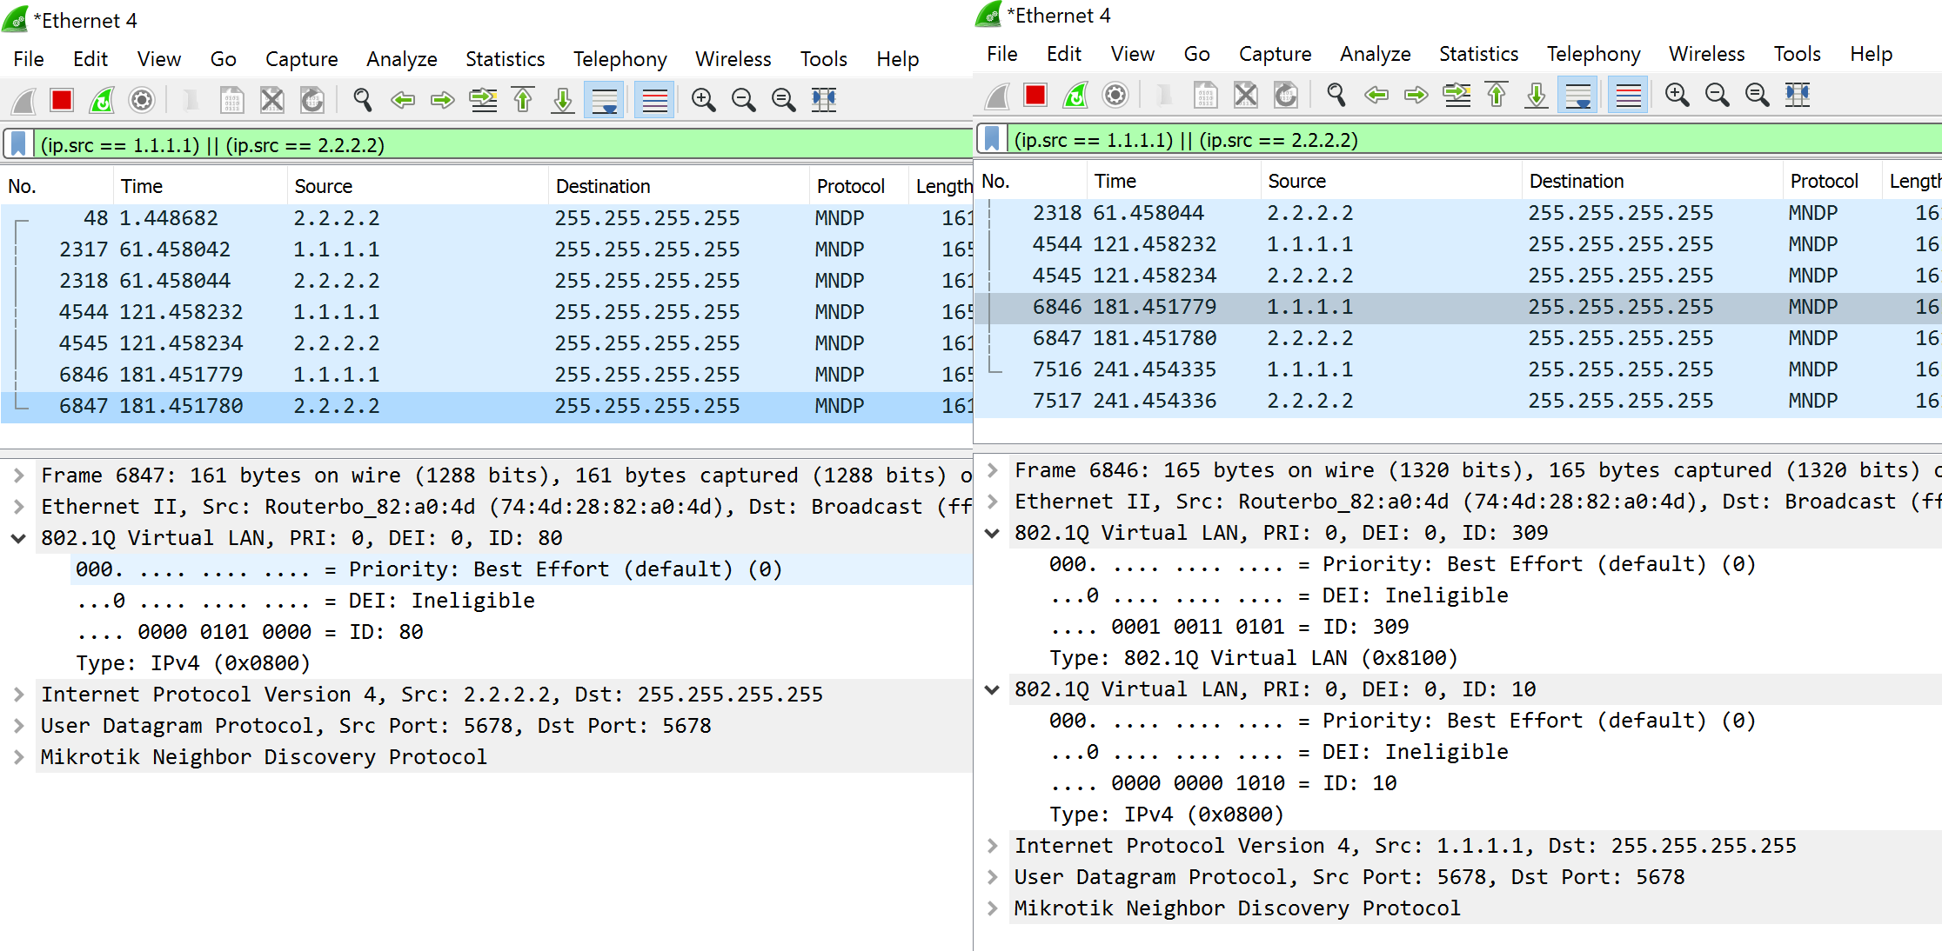
Task: Open capture options in the left window
Action: pyautogui.click(x=142, y=100)
